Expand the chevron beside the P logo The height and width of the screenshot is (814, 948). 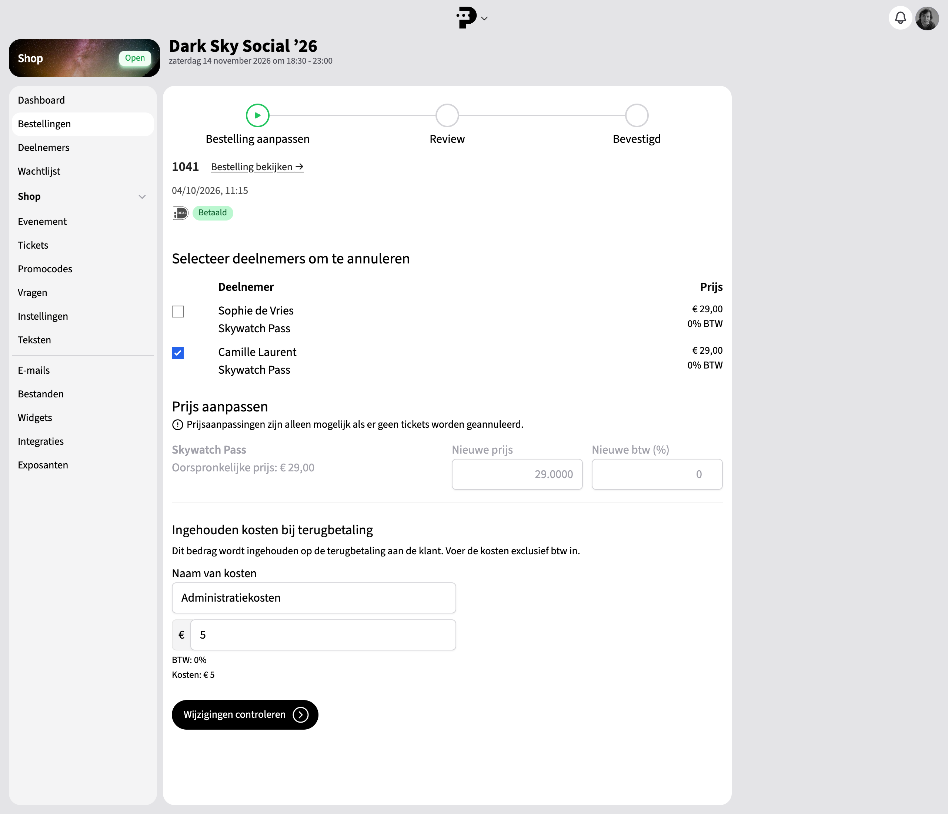[484, 19]
